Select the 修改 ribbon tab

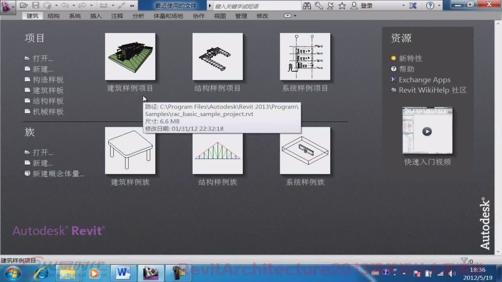click(262, 16)
